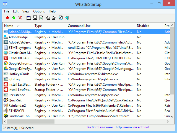Open the View menu
177x133 pixels.
pyautogui.click(x=26, y=11)
